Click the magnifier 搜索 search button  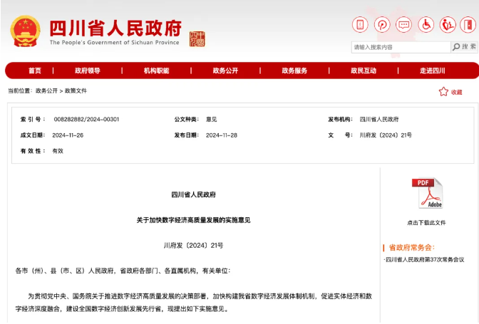464,47
